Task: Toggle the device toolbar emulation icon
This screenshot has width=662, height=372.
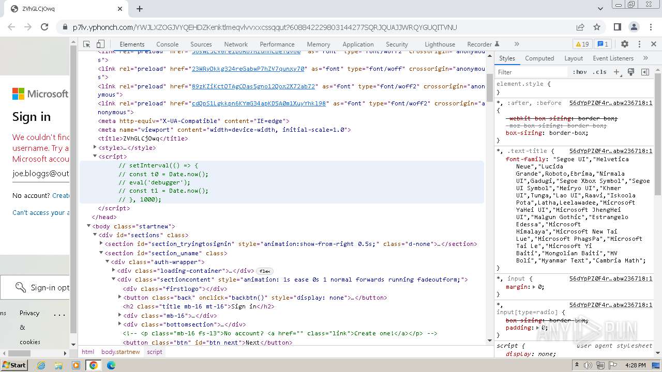Action: point(101,44)
